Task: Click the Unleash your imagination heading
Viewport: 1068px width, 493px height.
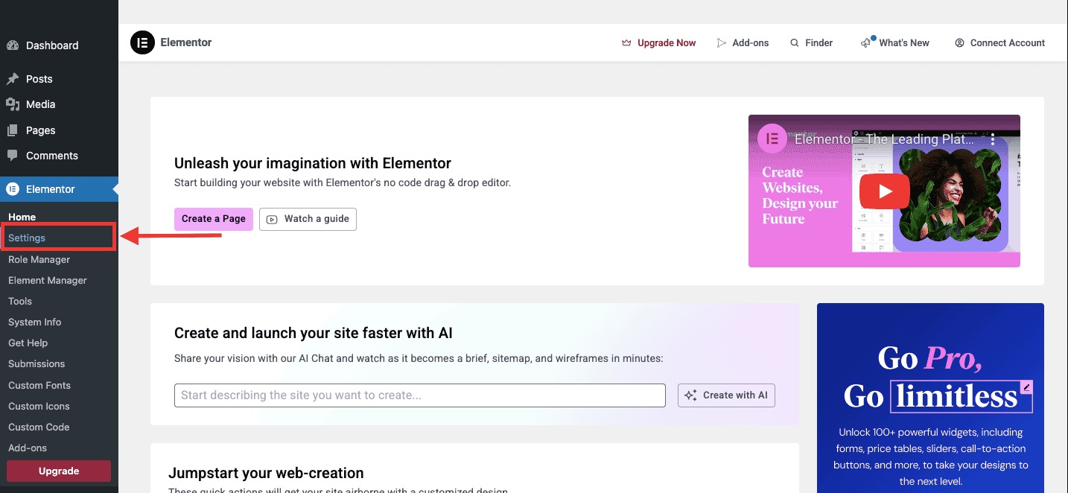Action: click(x=313, y=163)
